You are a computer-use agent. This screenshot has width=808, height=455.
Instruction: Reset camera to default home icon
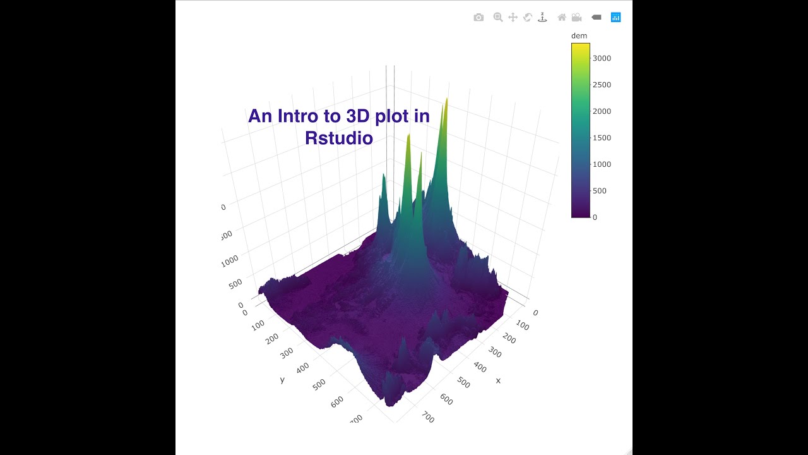click(x=562, y=18)
